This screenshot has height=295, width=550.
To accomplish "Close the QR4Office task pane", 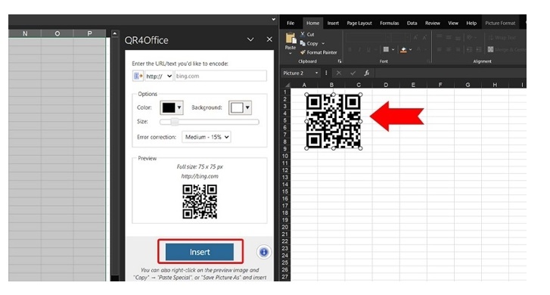I will (x=269, y=39).
